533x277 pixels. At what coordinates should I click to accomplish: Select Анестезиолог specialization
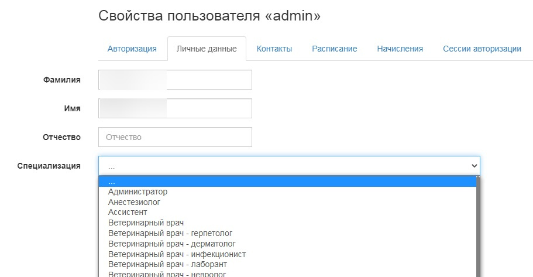coord(288,202)
